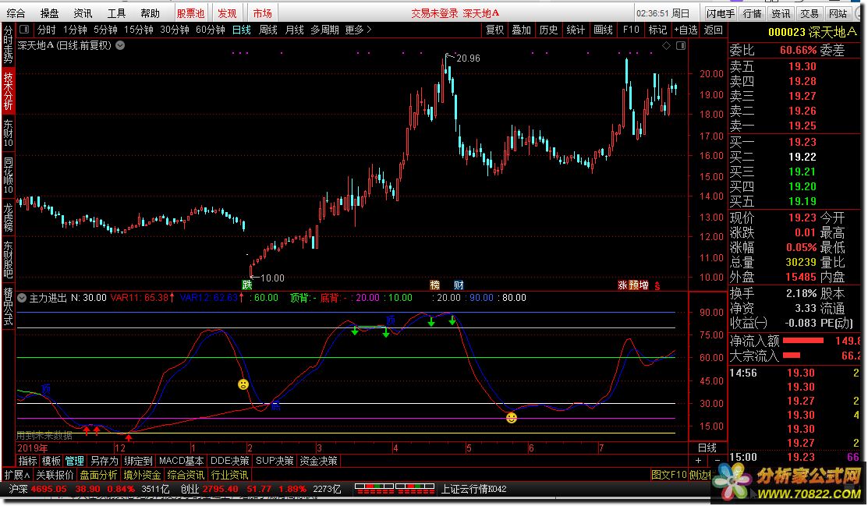This screenshot has height=506, width=868.
Task: Select the 分时 chart period
Action: (47, 30)
